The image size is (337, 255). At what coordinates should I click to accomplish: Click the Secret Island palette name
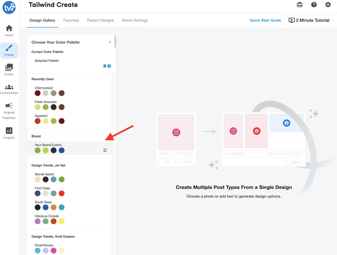pyautogui.click(x=44, y=174)
